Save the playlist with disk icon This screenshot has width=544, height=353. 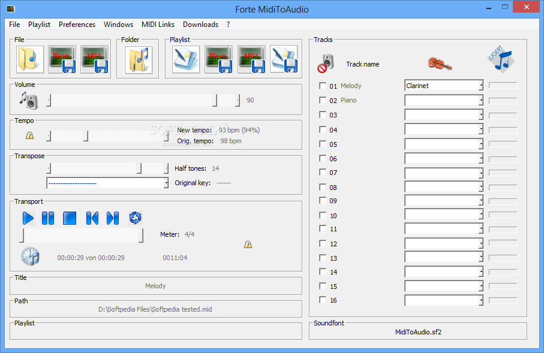284,59
